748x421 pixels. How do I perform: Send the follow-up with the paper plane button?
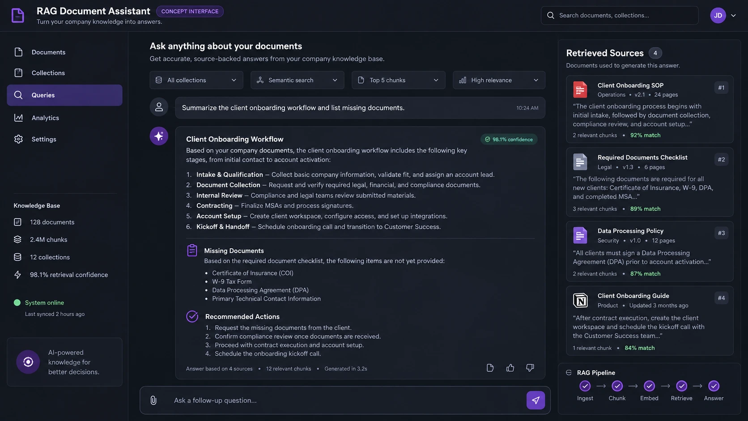[535, 400]
